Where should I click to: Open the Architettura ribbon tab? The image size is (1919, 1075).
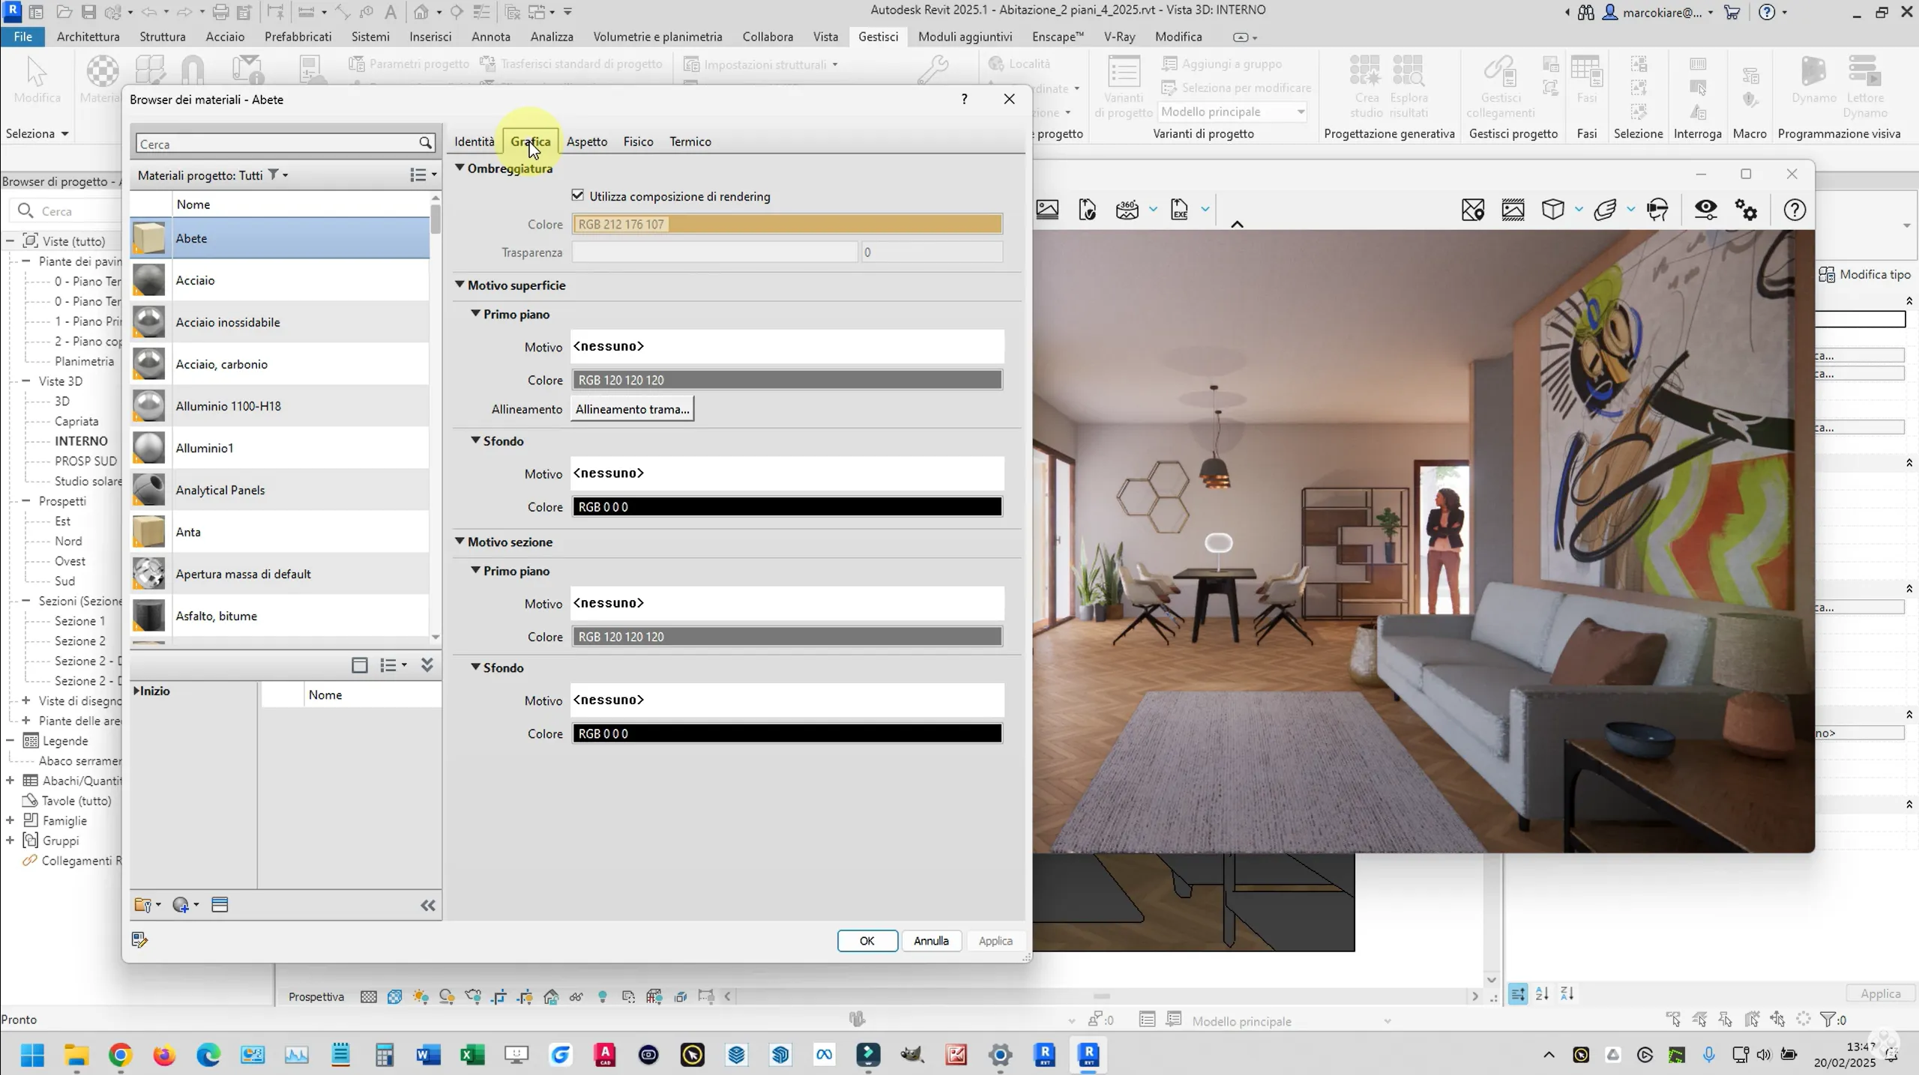tap(88, 36)
